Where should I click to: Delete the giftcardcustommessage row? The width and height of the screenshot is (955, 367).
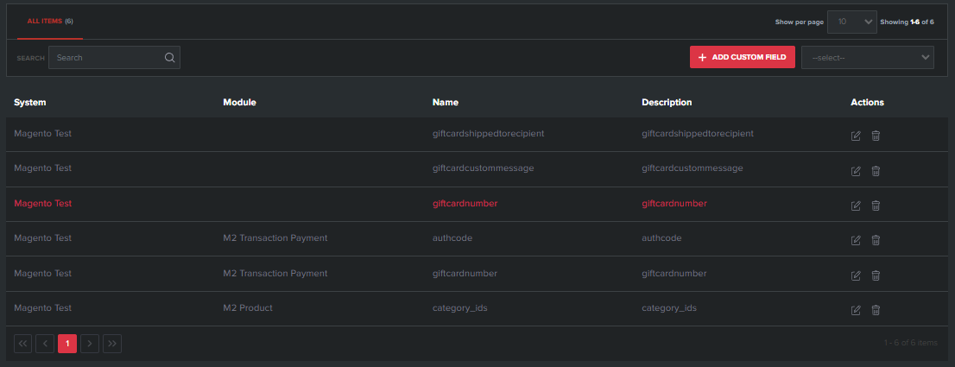tap(876, 171)
